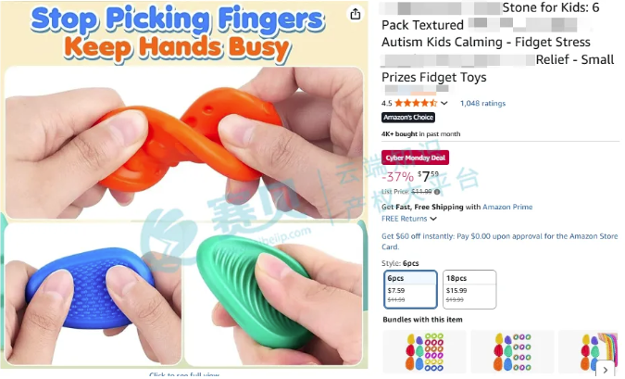This screenshot has height=379, width=625.
Task: Click the Cyber Monday Deal badge
Action: tap(416, 158)
